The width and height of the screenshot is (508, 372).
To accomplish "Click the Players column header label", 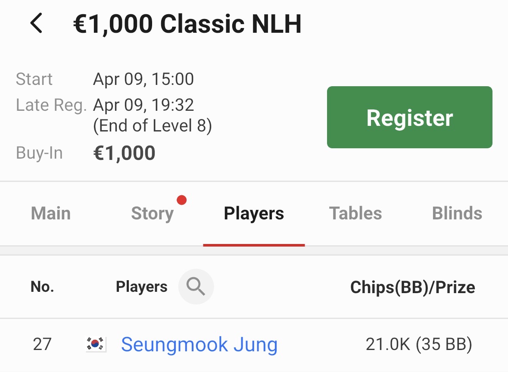I will tap(141, 287).
